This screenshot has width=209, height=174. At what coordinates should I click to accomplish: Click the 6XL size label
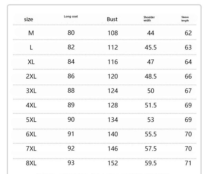(31, 134)
